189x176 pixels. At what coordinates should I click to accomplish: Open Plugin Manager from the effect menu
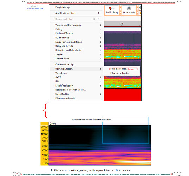click(76, 7)
